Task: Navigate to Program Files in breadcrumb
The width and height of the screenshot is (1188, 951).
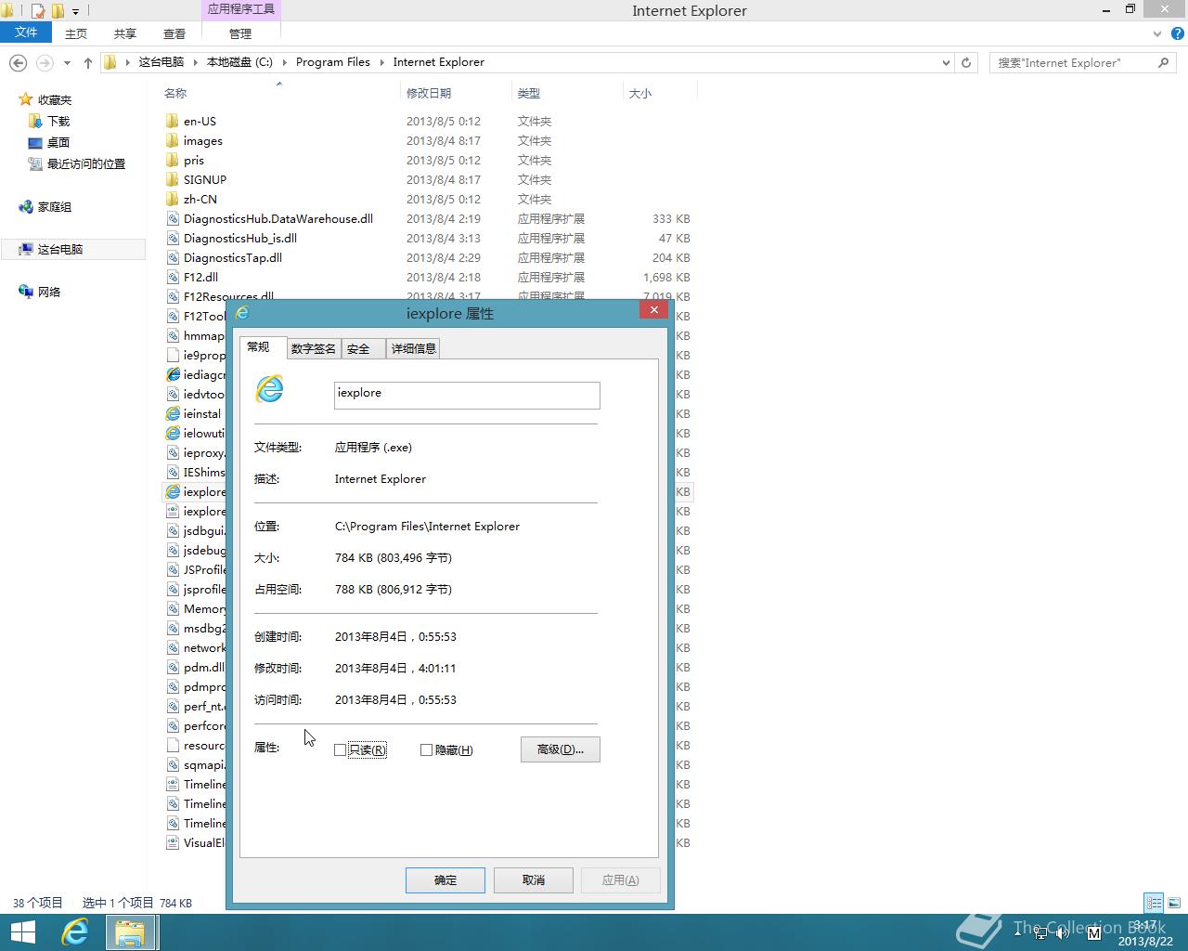Action: coord(333,62)
